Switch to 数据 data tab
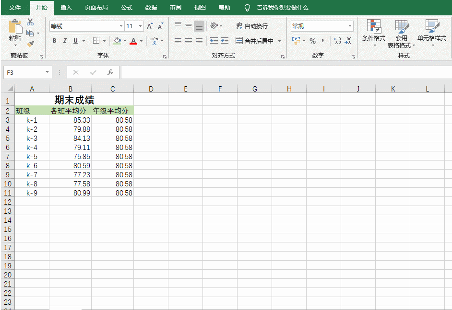The image size is (452, 310). [151, 8]
